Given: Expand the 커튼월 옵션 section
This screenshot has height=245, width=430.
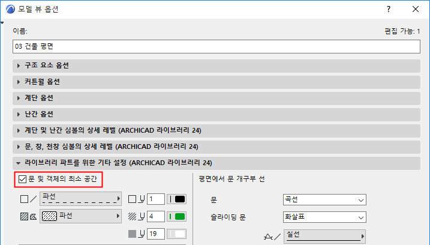Looking at the screenshot, I should [x=216, y=82].
